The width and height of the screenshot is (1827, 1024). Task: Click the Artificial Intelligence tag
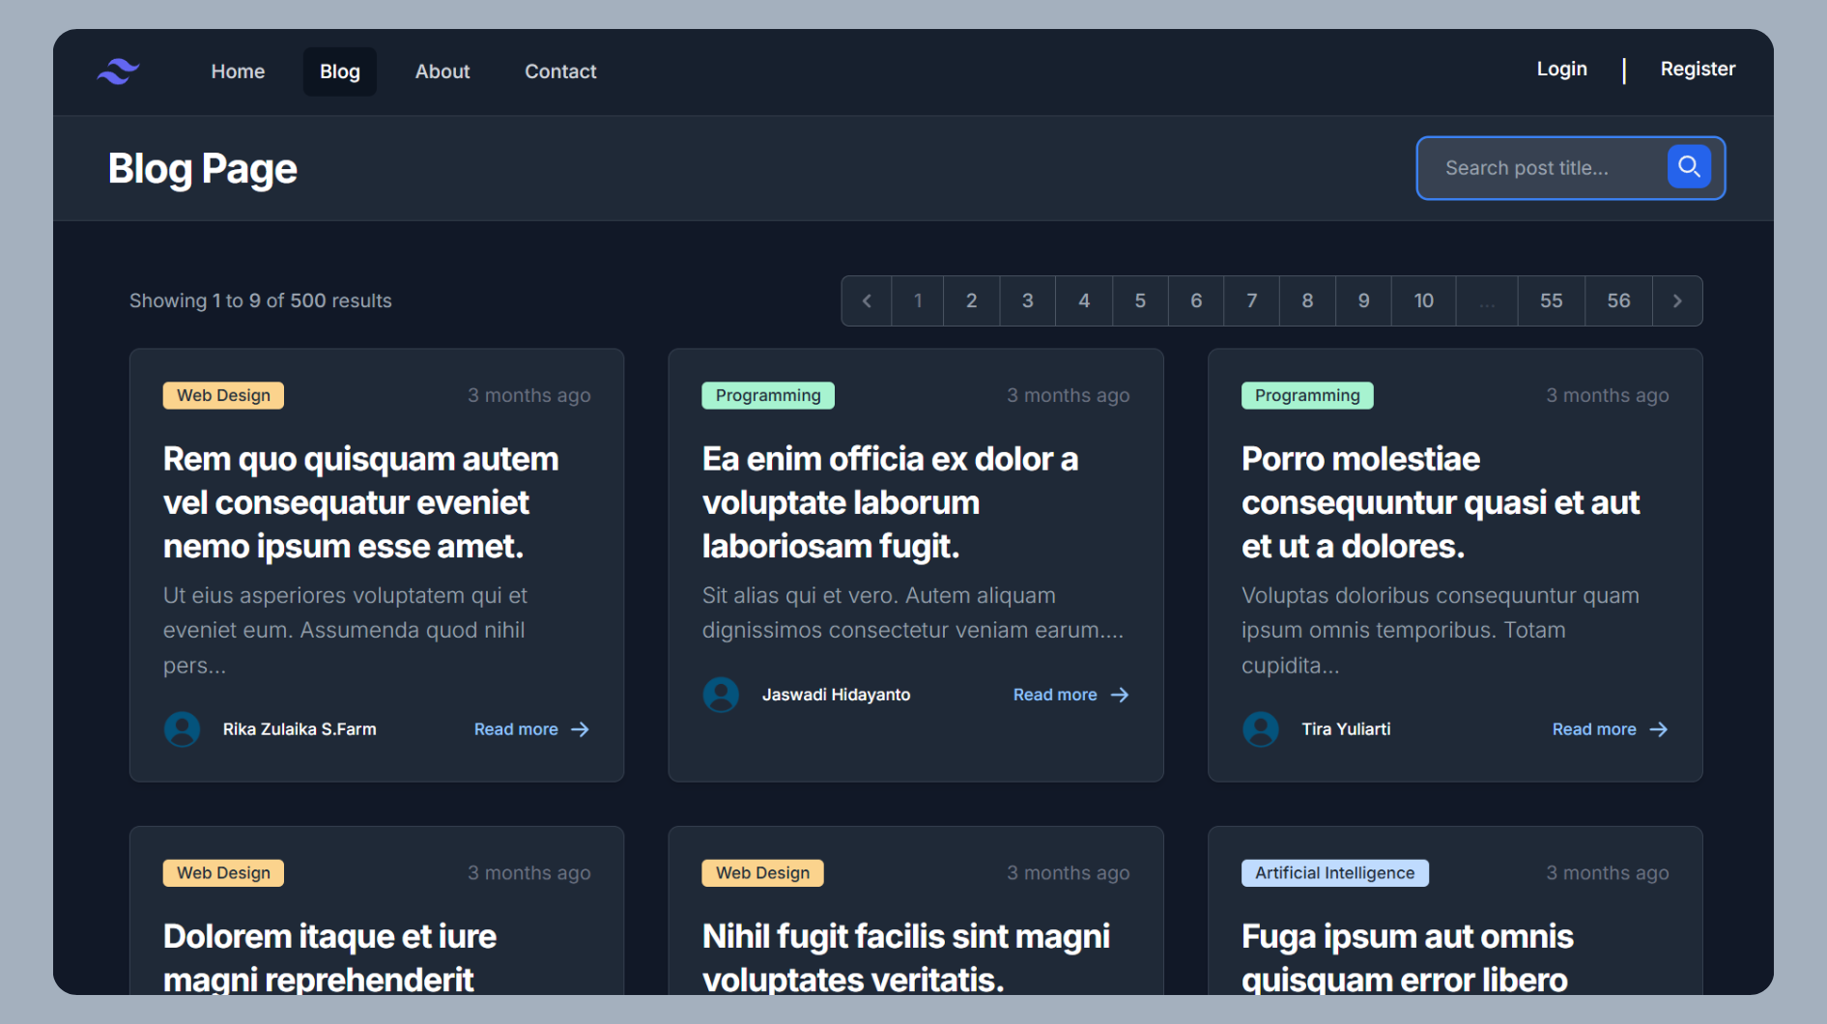(x=1335, y=873)
